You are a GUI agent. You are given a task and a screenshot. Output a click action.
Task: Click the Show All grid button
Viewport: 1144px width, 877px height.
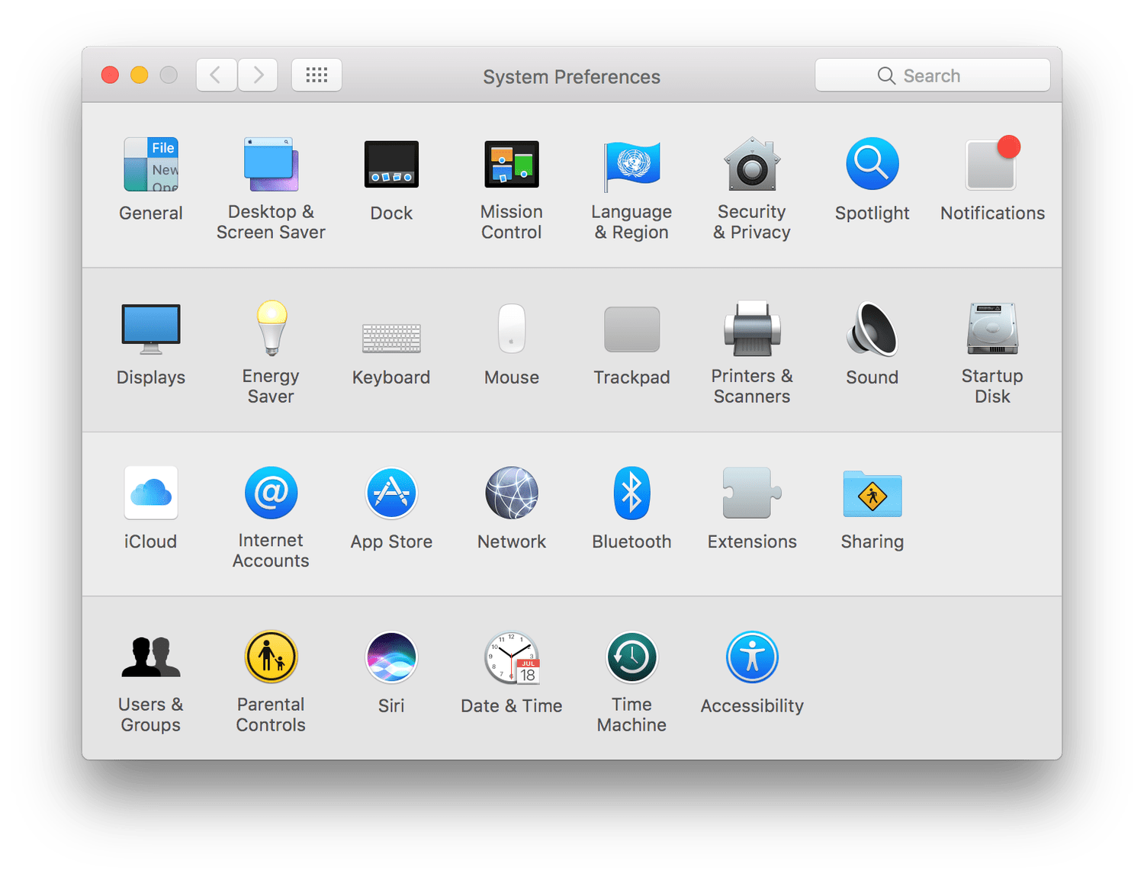click(x=317, y=75)
